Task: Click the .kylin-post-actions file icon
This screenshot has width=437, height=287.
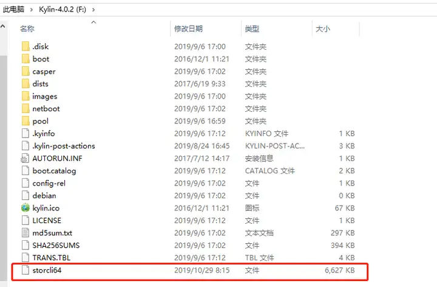Action: pyautogui.click(x=25, y=146)
